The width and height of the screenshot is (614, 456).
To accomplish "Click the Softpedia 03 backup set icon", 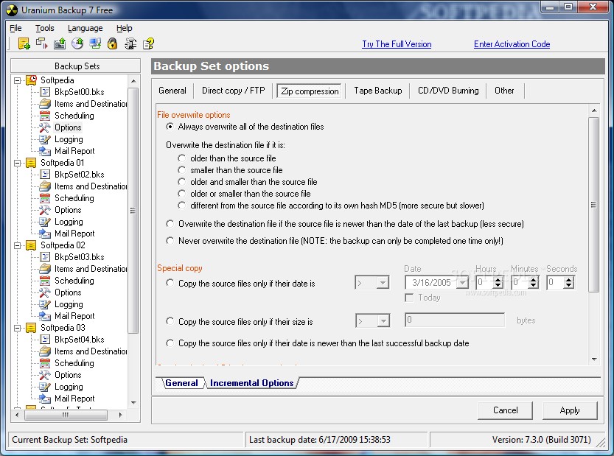I will pos(31,328).
